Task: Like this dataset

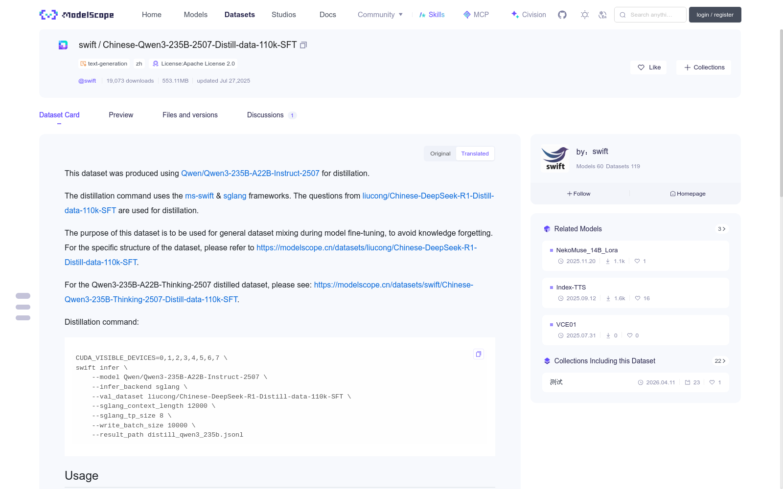Action: [649, 67]
